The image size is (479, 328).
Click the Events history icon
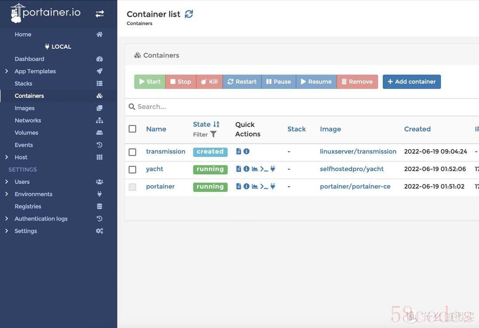pyautogui.click(x=100, y=145)
